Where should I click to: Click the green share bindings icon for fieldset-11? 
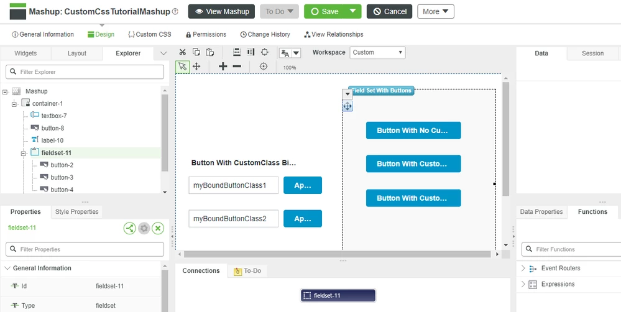pos(129,228)
